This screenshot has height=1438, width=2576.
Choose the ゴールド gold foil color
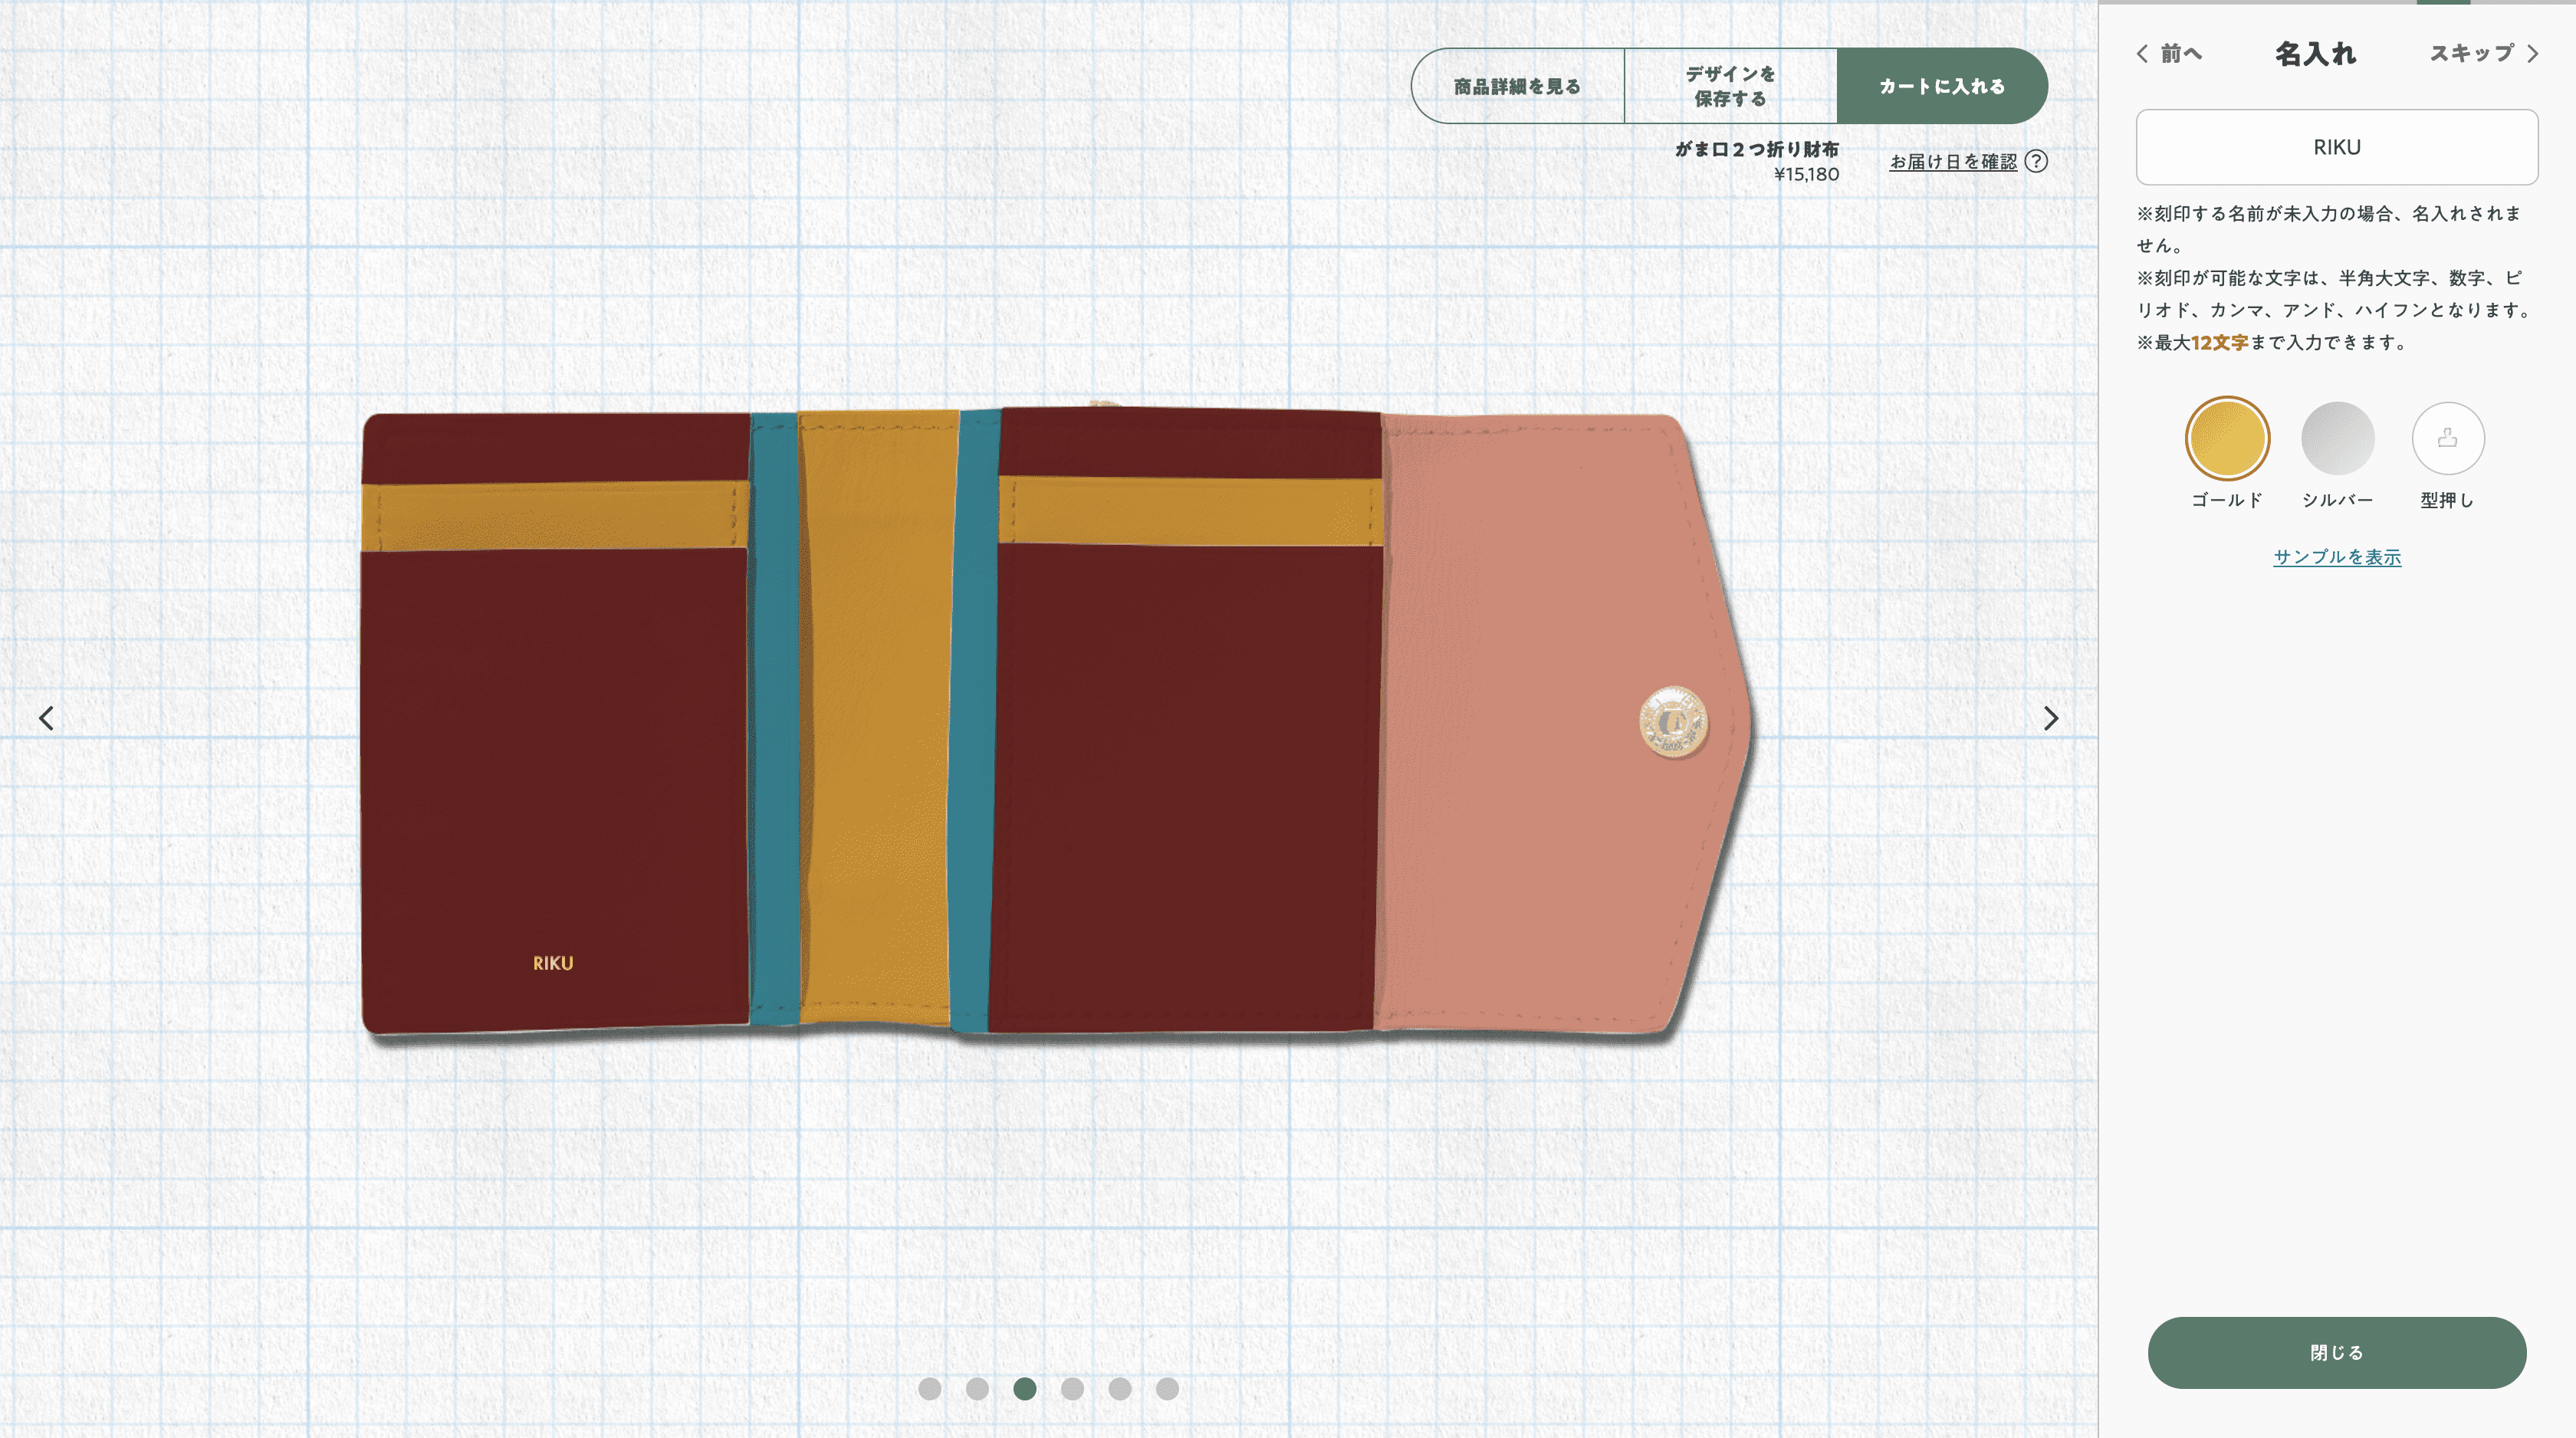coord(2227,438)
